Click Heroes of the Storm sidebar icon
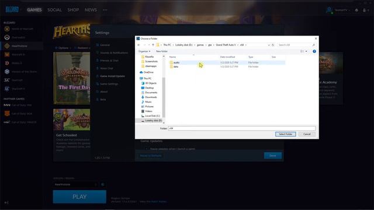This screenshot has width=374, height=210. click(7, 72)
